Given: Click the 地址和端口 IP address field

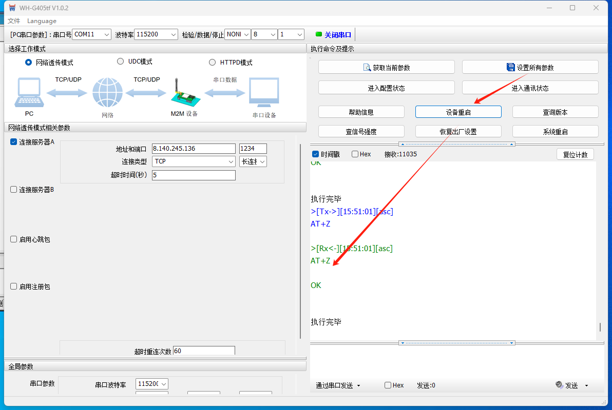Looking at the screenshot, I should tap(193, 149).
